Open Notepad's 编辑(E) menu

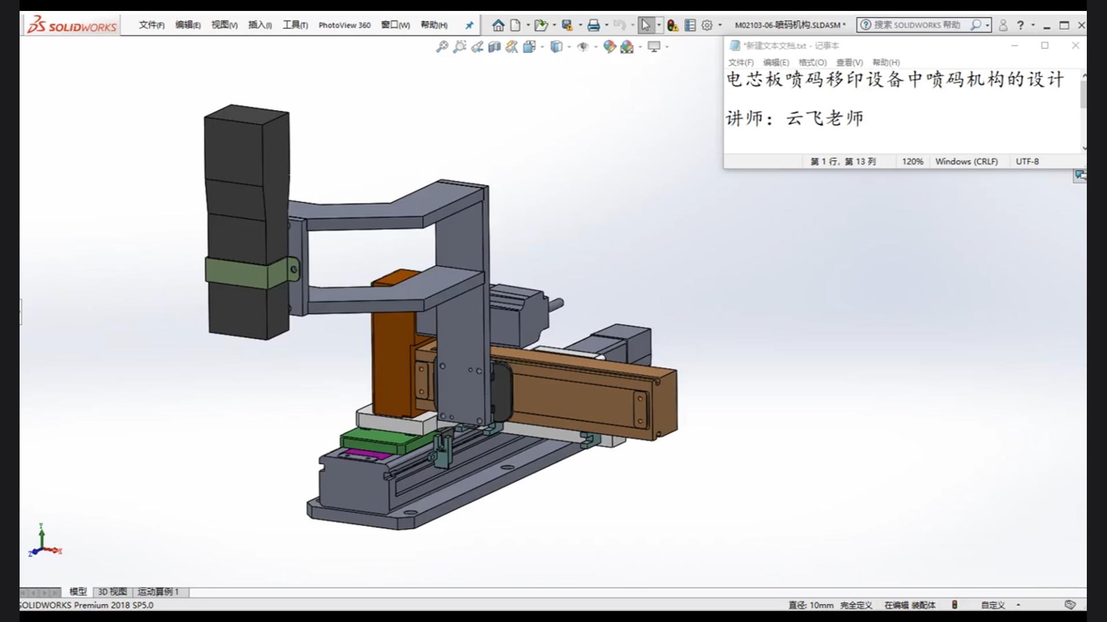776,62
